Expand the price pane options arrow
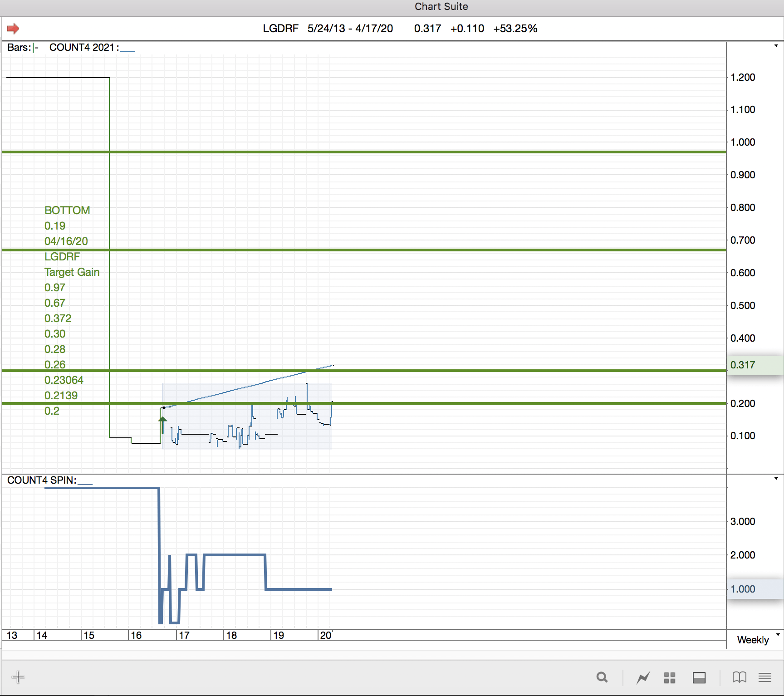The image size is (784, 696). click(776, 46)
